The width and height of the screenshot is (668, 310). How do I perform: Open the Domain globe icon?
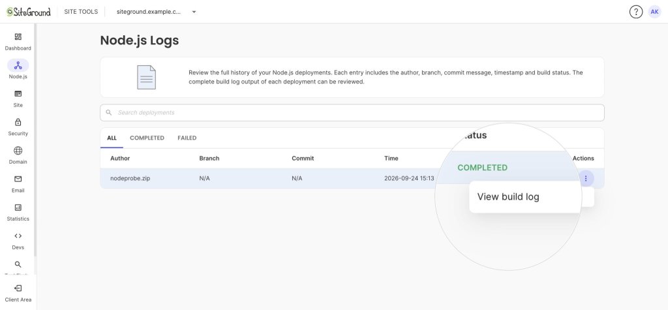[18, 151]
